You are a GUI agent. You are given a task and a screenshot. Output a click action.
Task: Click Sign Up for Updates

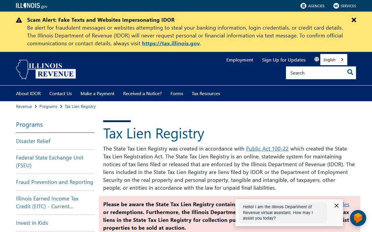click(284, 60)
